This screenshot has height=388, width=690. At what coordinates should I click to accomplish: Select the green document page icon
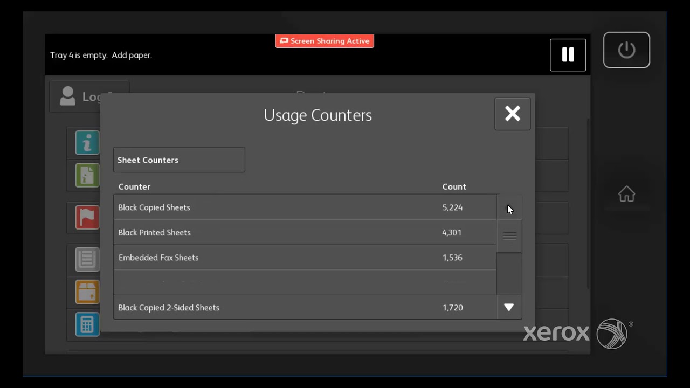coord(87,175)
